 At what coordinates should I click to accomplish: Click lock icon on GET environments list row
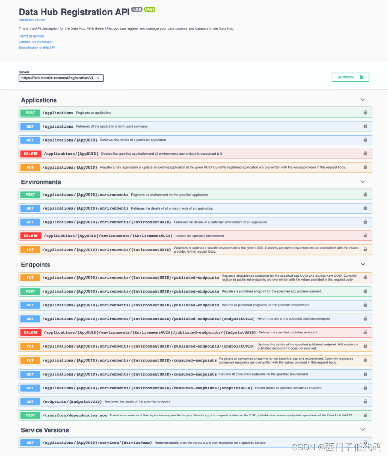point(365,208)
